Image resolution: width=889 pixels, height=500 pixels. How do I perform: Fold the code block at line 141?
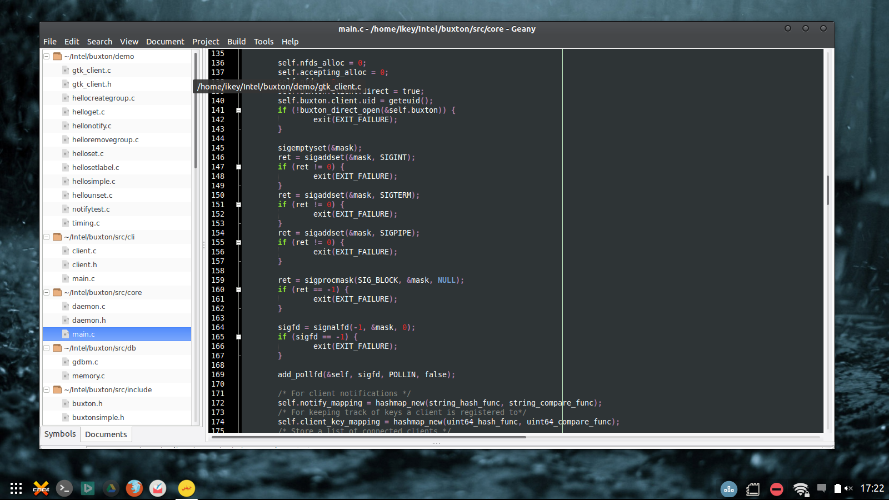click(x=238, y=110)
